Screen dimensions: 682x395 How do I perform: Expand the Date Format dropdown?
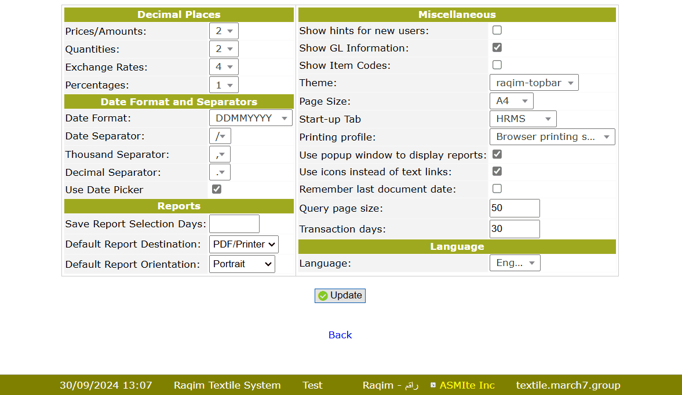click(x=250, y=118)
